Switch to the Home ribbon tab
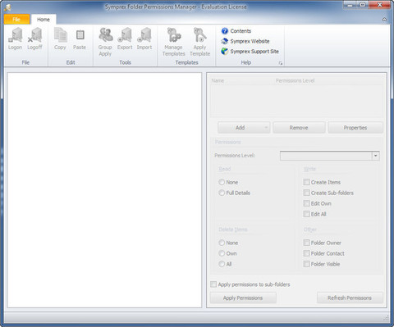This screenshot has width=394, height=327. [44, 20]
